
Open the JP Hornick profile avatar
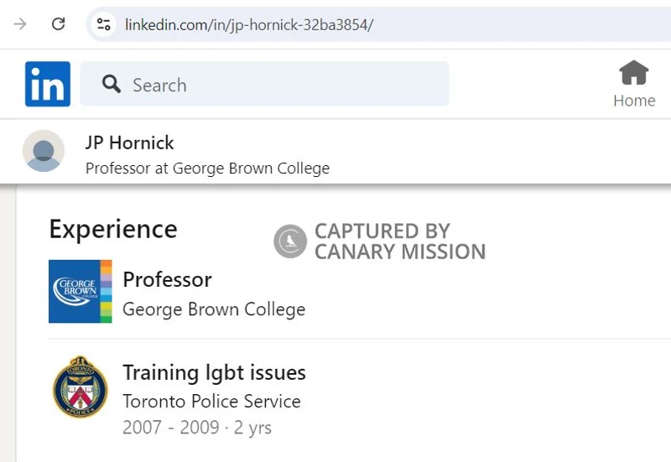click(x=44, y=151)
